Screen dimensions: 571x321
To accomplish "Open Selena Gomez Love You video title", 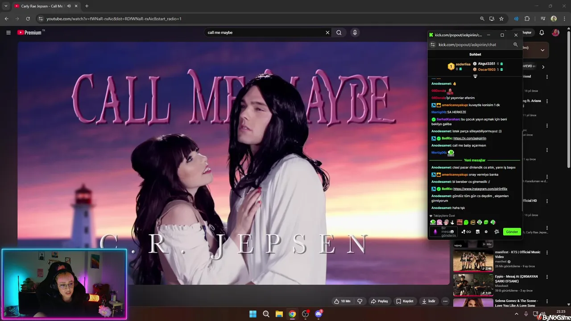I will pyautogui.click(x=517, y=303).
